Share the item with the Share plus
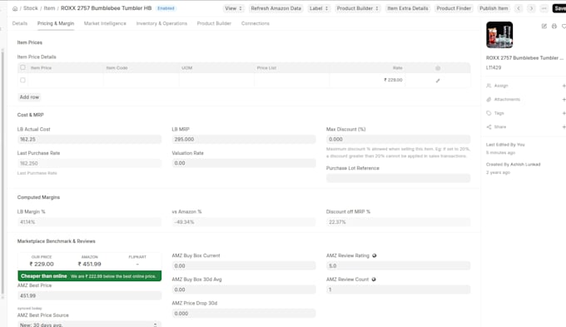Viewport: 566px width, 327px height. [x=564, y=126]
